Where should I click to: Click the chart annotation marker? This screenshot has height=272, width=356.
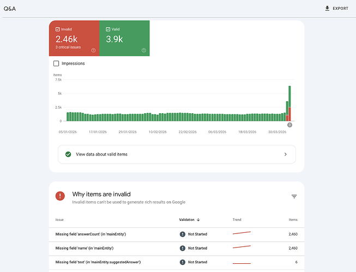click(x=289, y=125)
